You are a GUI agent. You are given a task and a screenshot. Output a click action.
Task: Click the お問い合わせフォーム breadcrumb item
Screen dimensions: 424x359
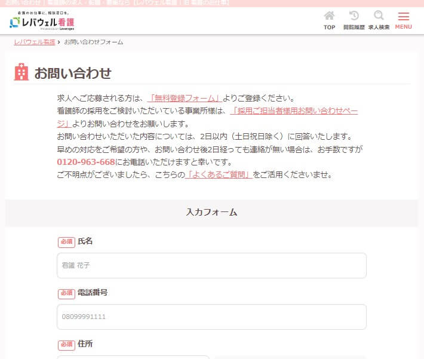coord(94,42)
